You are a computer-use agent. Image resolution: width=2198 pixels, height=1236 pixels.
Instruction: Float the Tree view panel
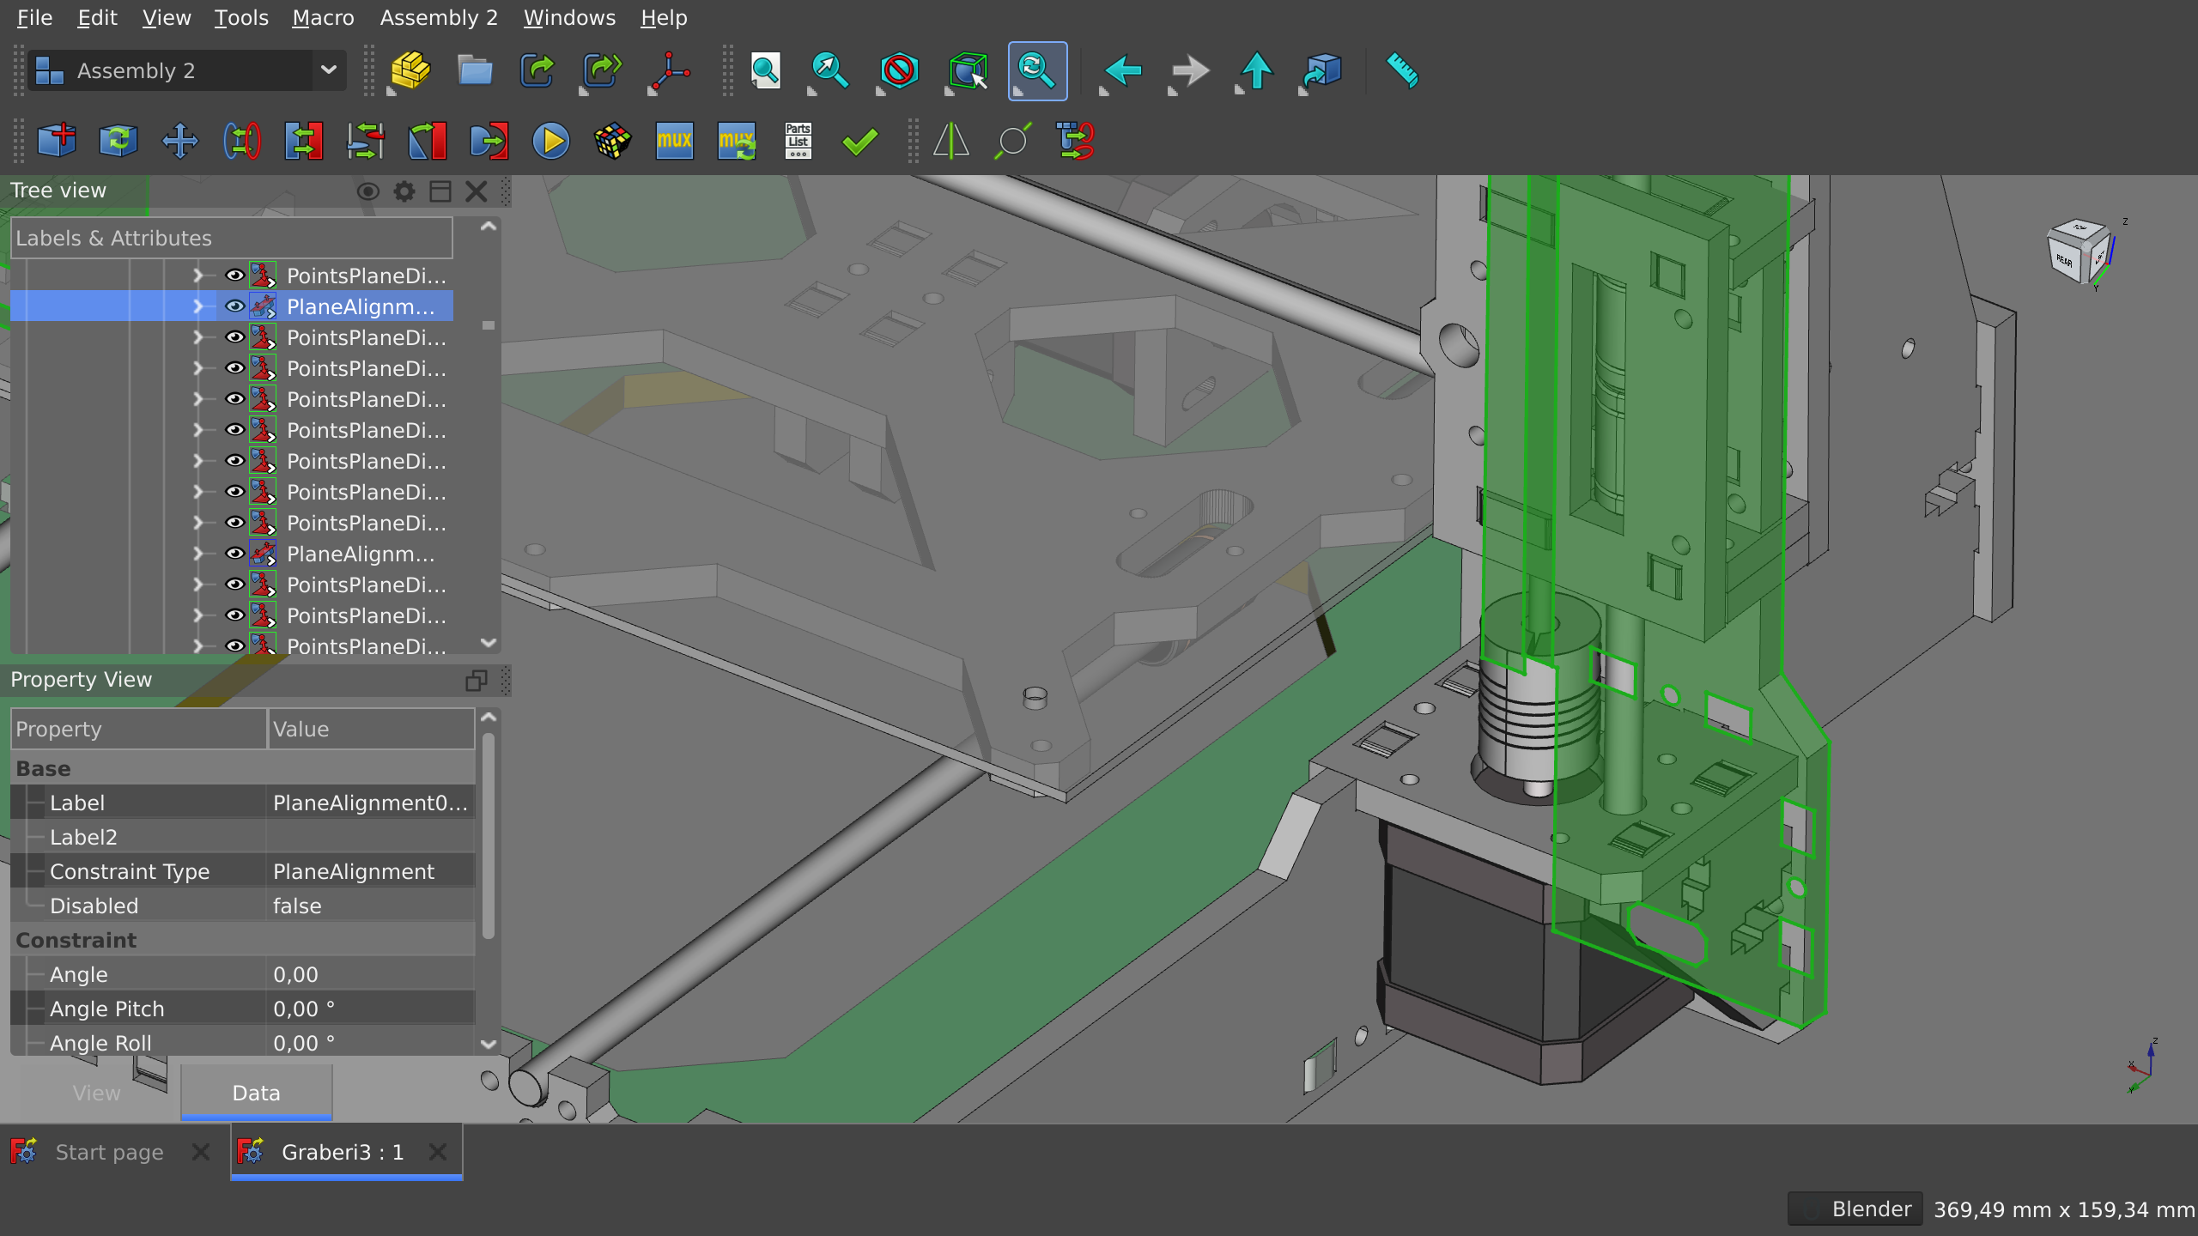coord(440,191)
